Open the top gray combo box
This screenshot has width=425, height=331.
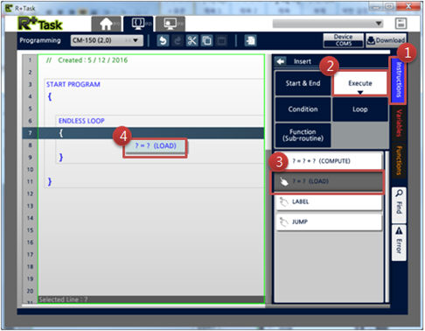328,24
